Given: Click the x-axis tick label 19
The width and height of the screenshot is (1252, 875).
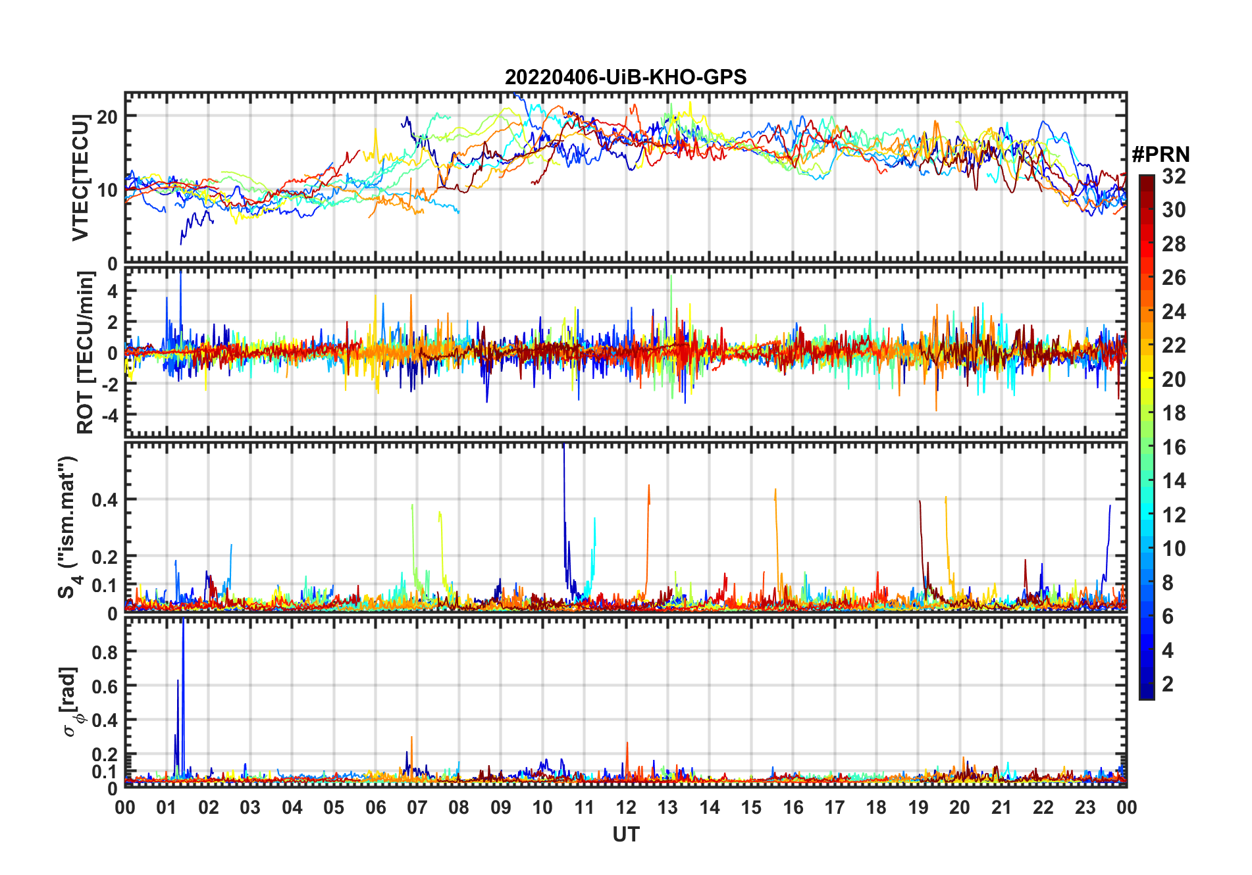Looking at the screenshot, I should pyautogui.click(x=918, y=807).
